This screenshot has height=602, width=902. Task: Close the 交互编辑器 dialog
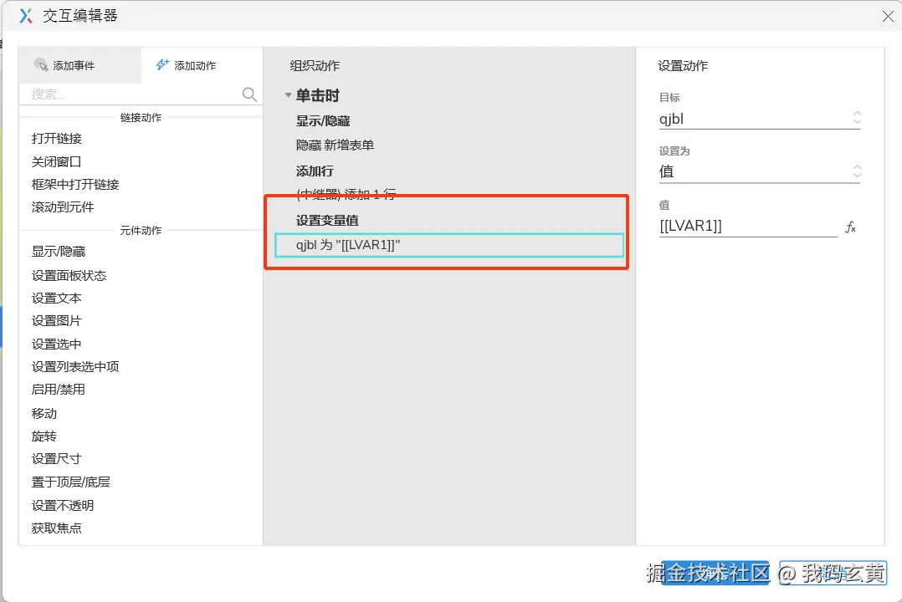[888, 17]
